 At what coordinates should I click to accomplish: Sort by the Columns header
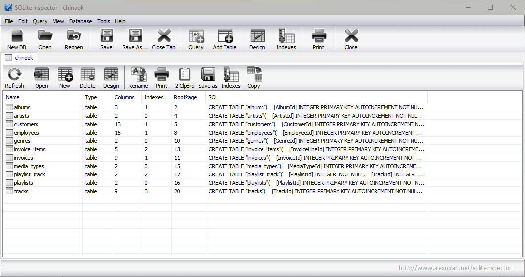point(124,97)
